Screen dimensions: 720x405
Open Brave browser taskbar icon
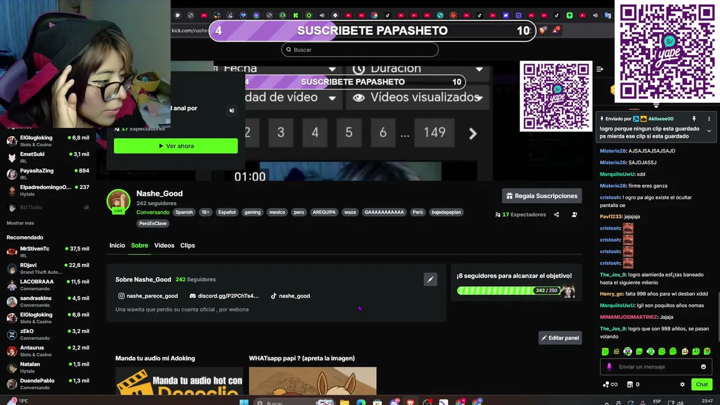pos(411,402)
